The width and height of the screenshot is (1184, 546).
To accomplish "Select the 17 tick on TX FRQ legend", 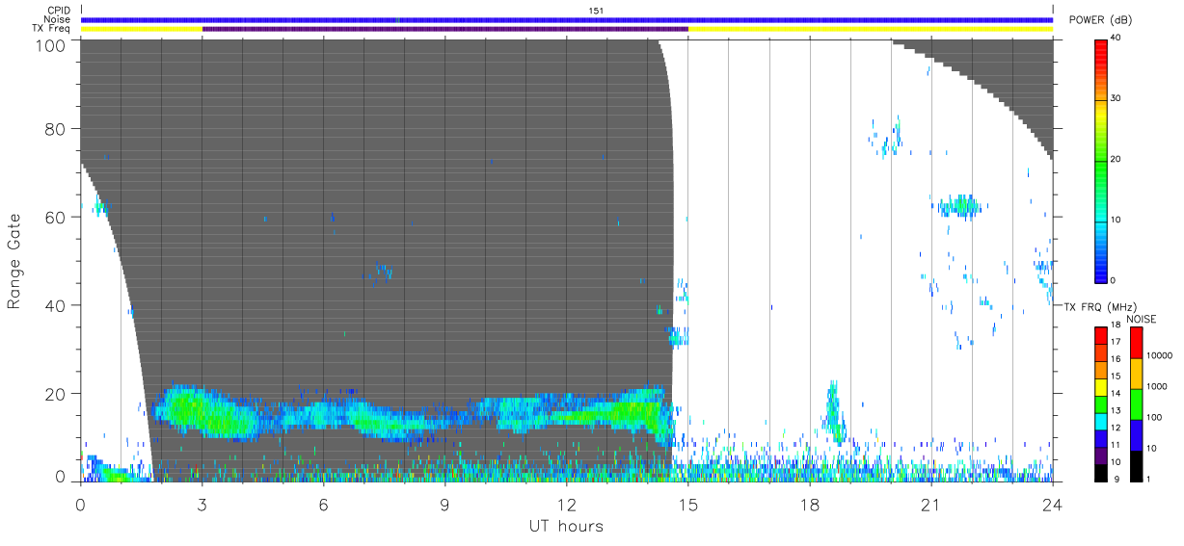I will coord(1116,343).
